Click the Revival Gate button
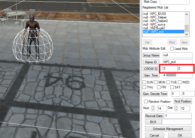Screen dimensions: 195x138 click(154, 116)
